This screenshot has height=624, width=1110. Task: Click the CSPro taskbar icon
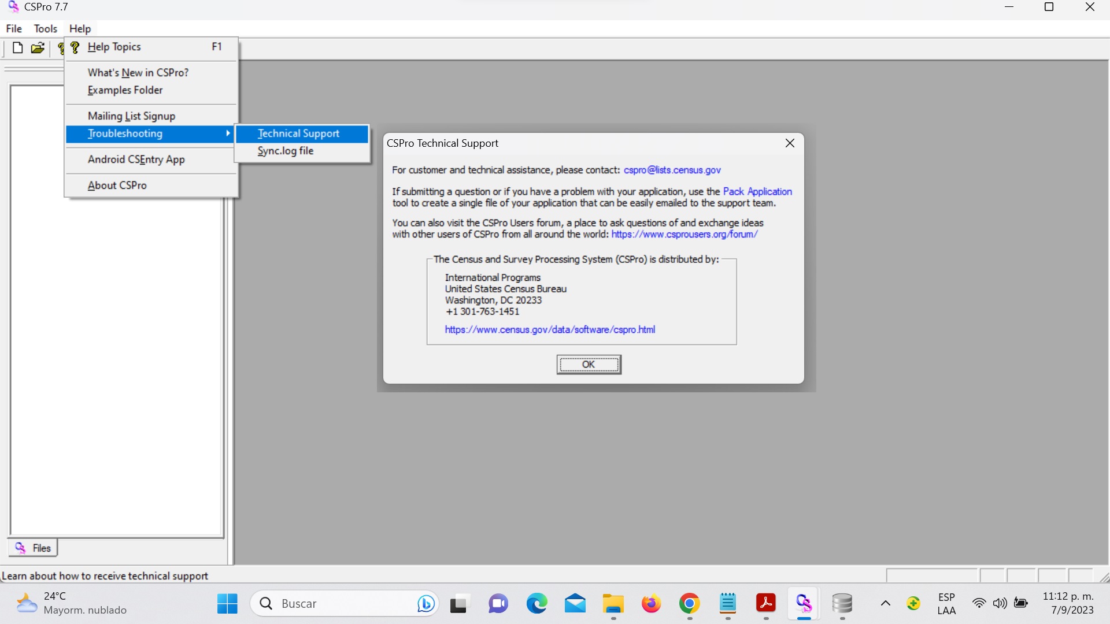[804, 604]
